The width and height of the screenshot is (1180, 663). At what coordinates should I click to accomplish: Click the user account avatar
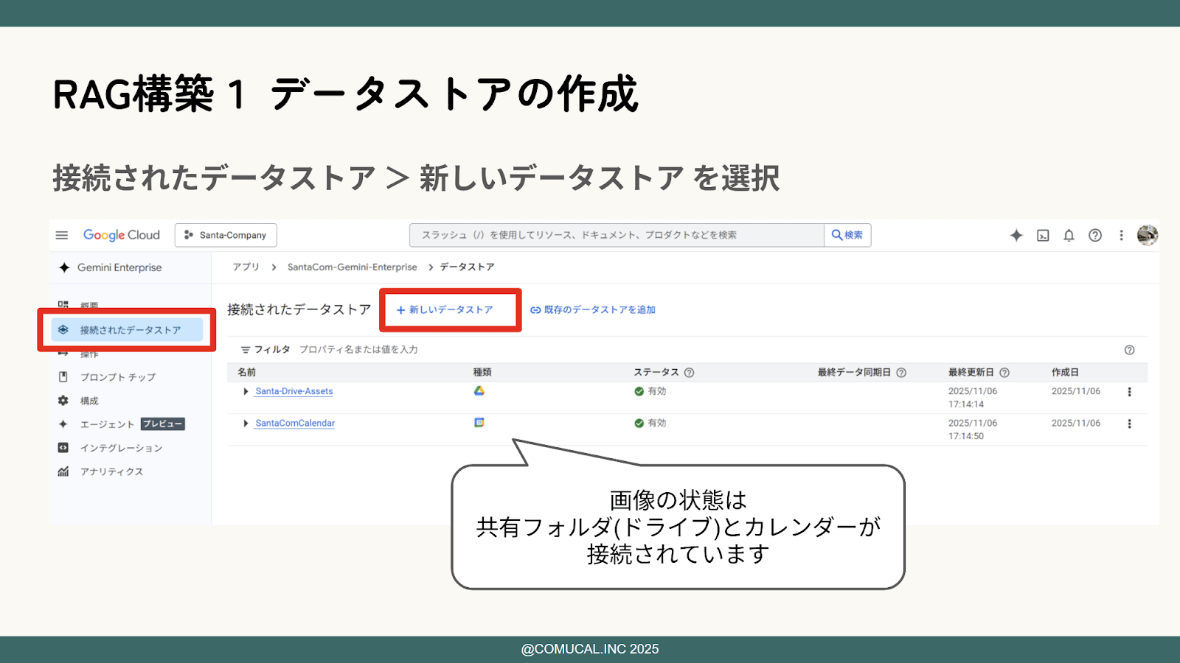click(1147, 235)
